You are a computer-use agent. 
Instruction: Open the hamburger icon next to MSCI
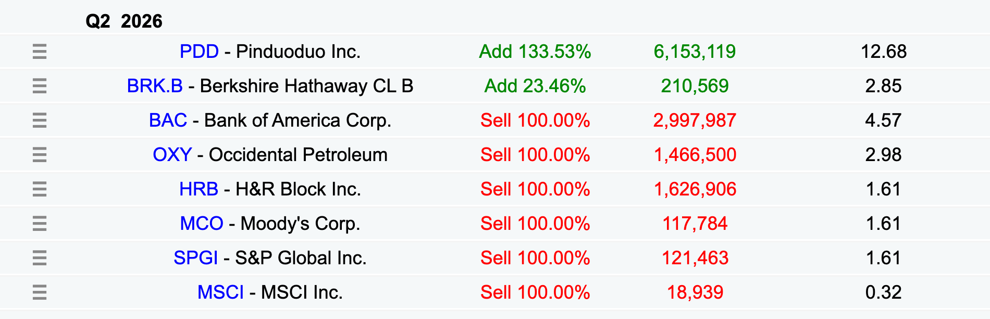coord(40,292)
